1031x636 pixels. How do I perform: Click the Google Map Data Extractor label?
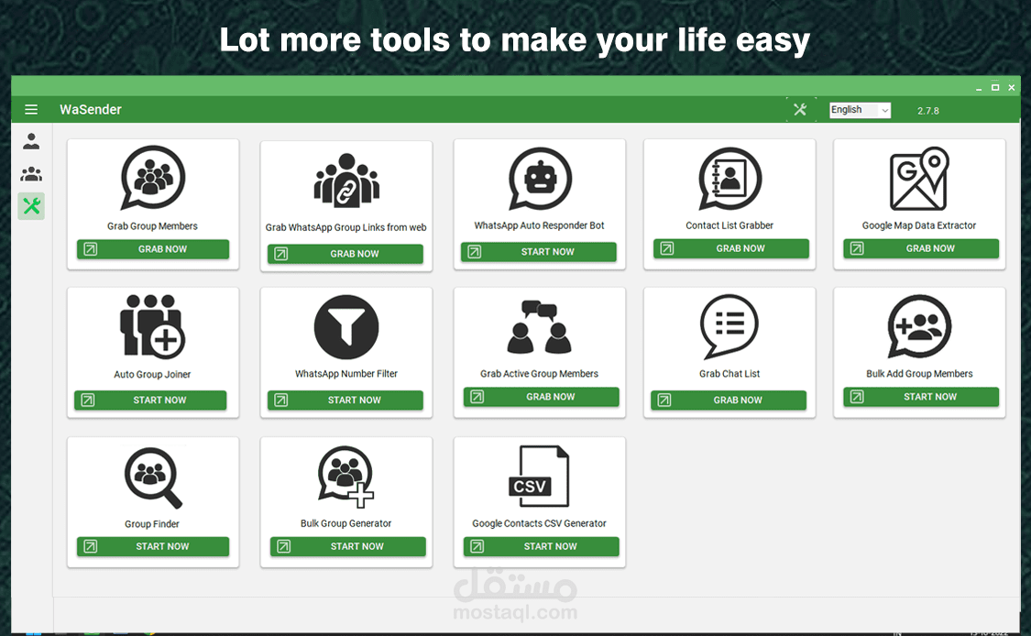[x=919, y=225]
